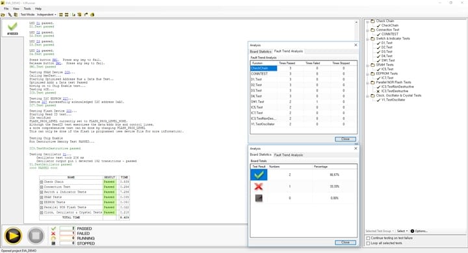The image size is (468, 253).
Task: Expand Connection Test row in results summary table
Action: pos(42,187)
